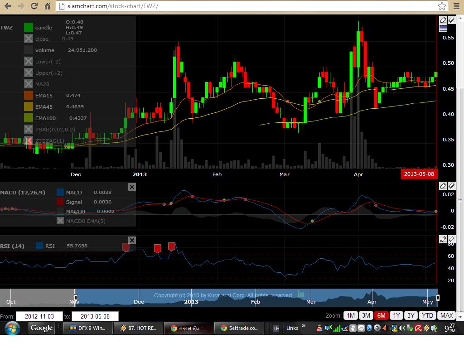Click the red Avira tray icon
Viewport: 464px width, 348px height.
point(418,328)
